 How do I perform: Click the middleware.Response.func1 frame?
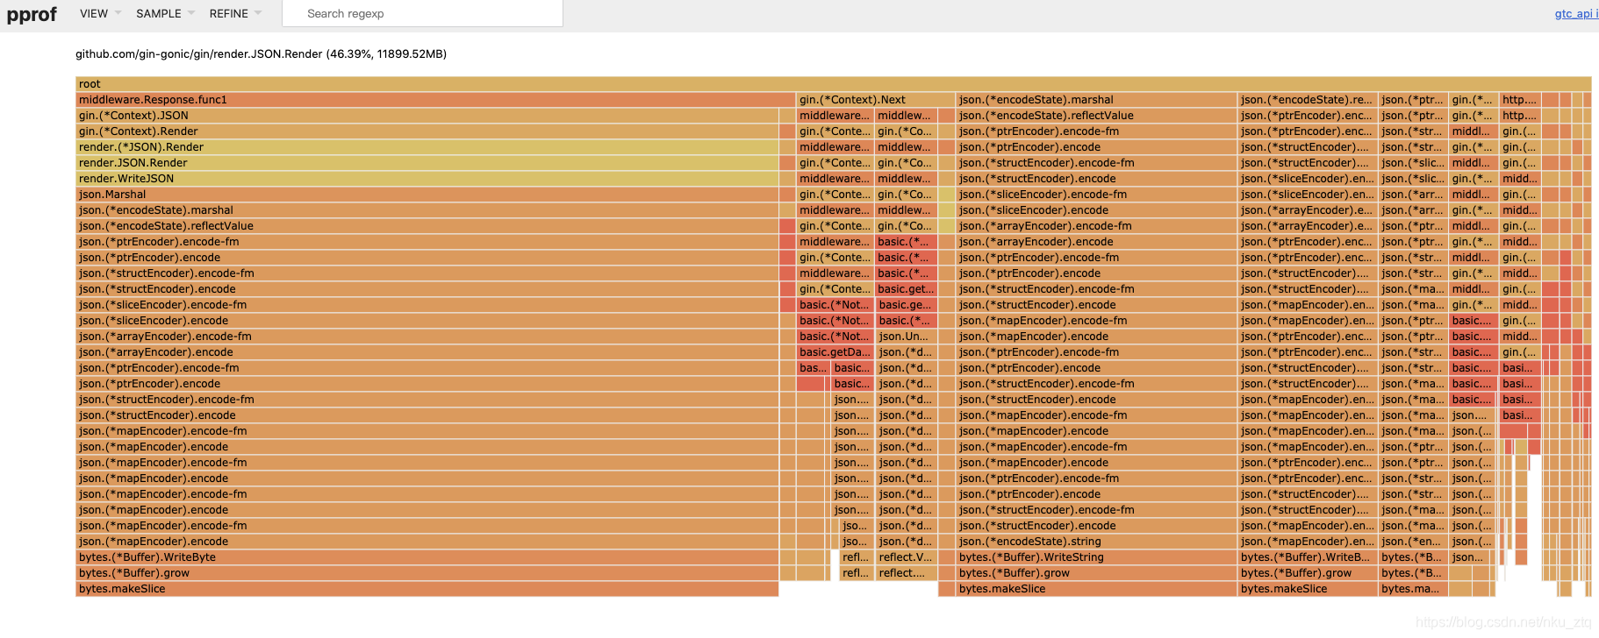pos(436,100)
